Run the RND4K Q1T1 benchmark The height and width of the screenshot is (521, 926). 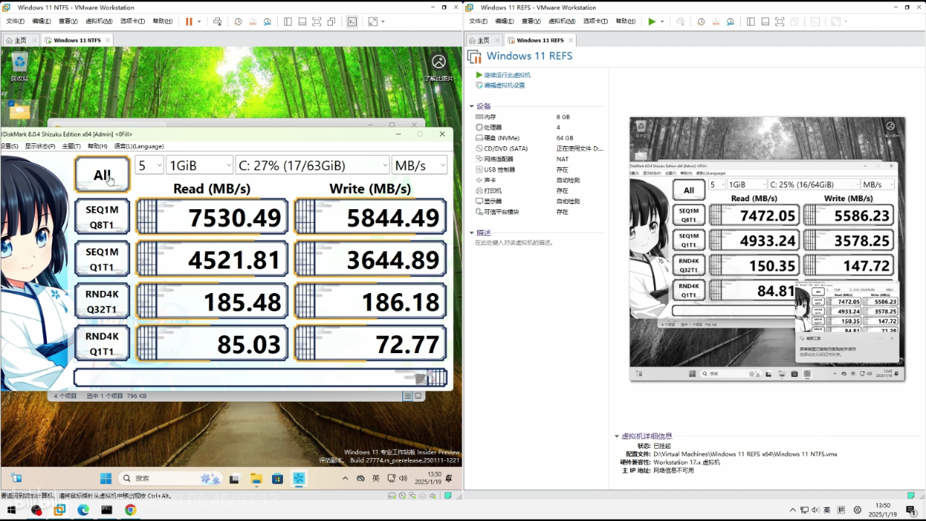coord(102,343)
